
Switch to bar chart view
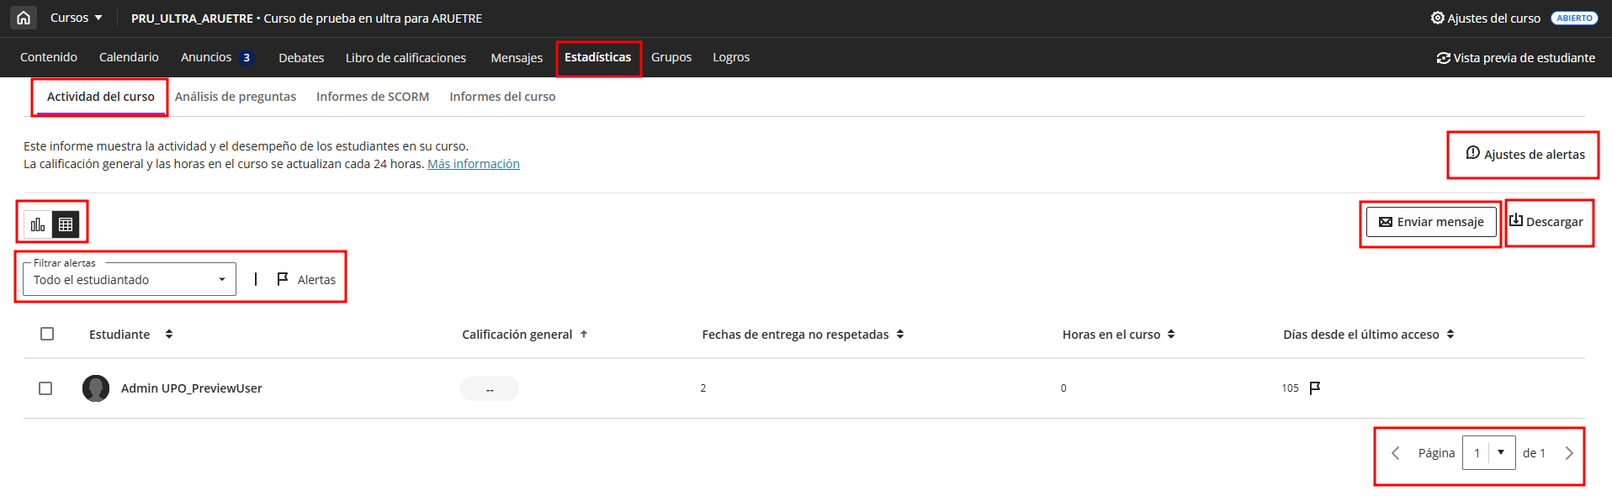[38, 224]
